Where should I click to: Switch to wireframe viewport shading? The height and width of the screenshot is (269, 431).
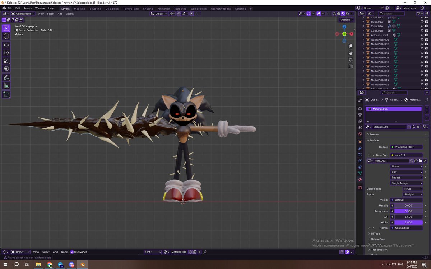(334, 14)
